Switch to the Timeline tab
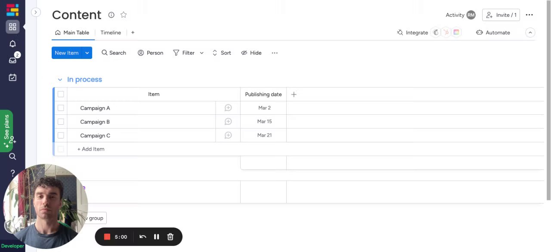The image size is (551, 252). (111, 33)
